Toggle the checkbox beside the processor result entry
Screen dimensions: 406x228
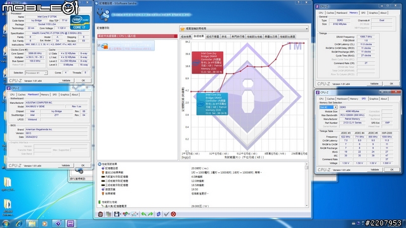(x=99, y=46)
